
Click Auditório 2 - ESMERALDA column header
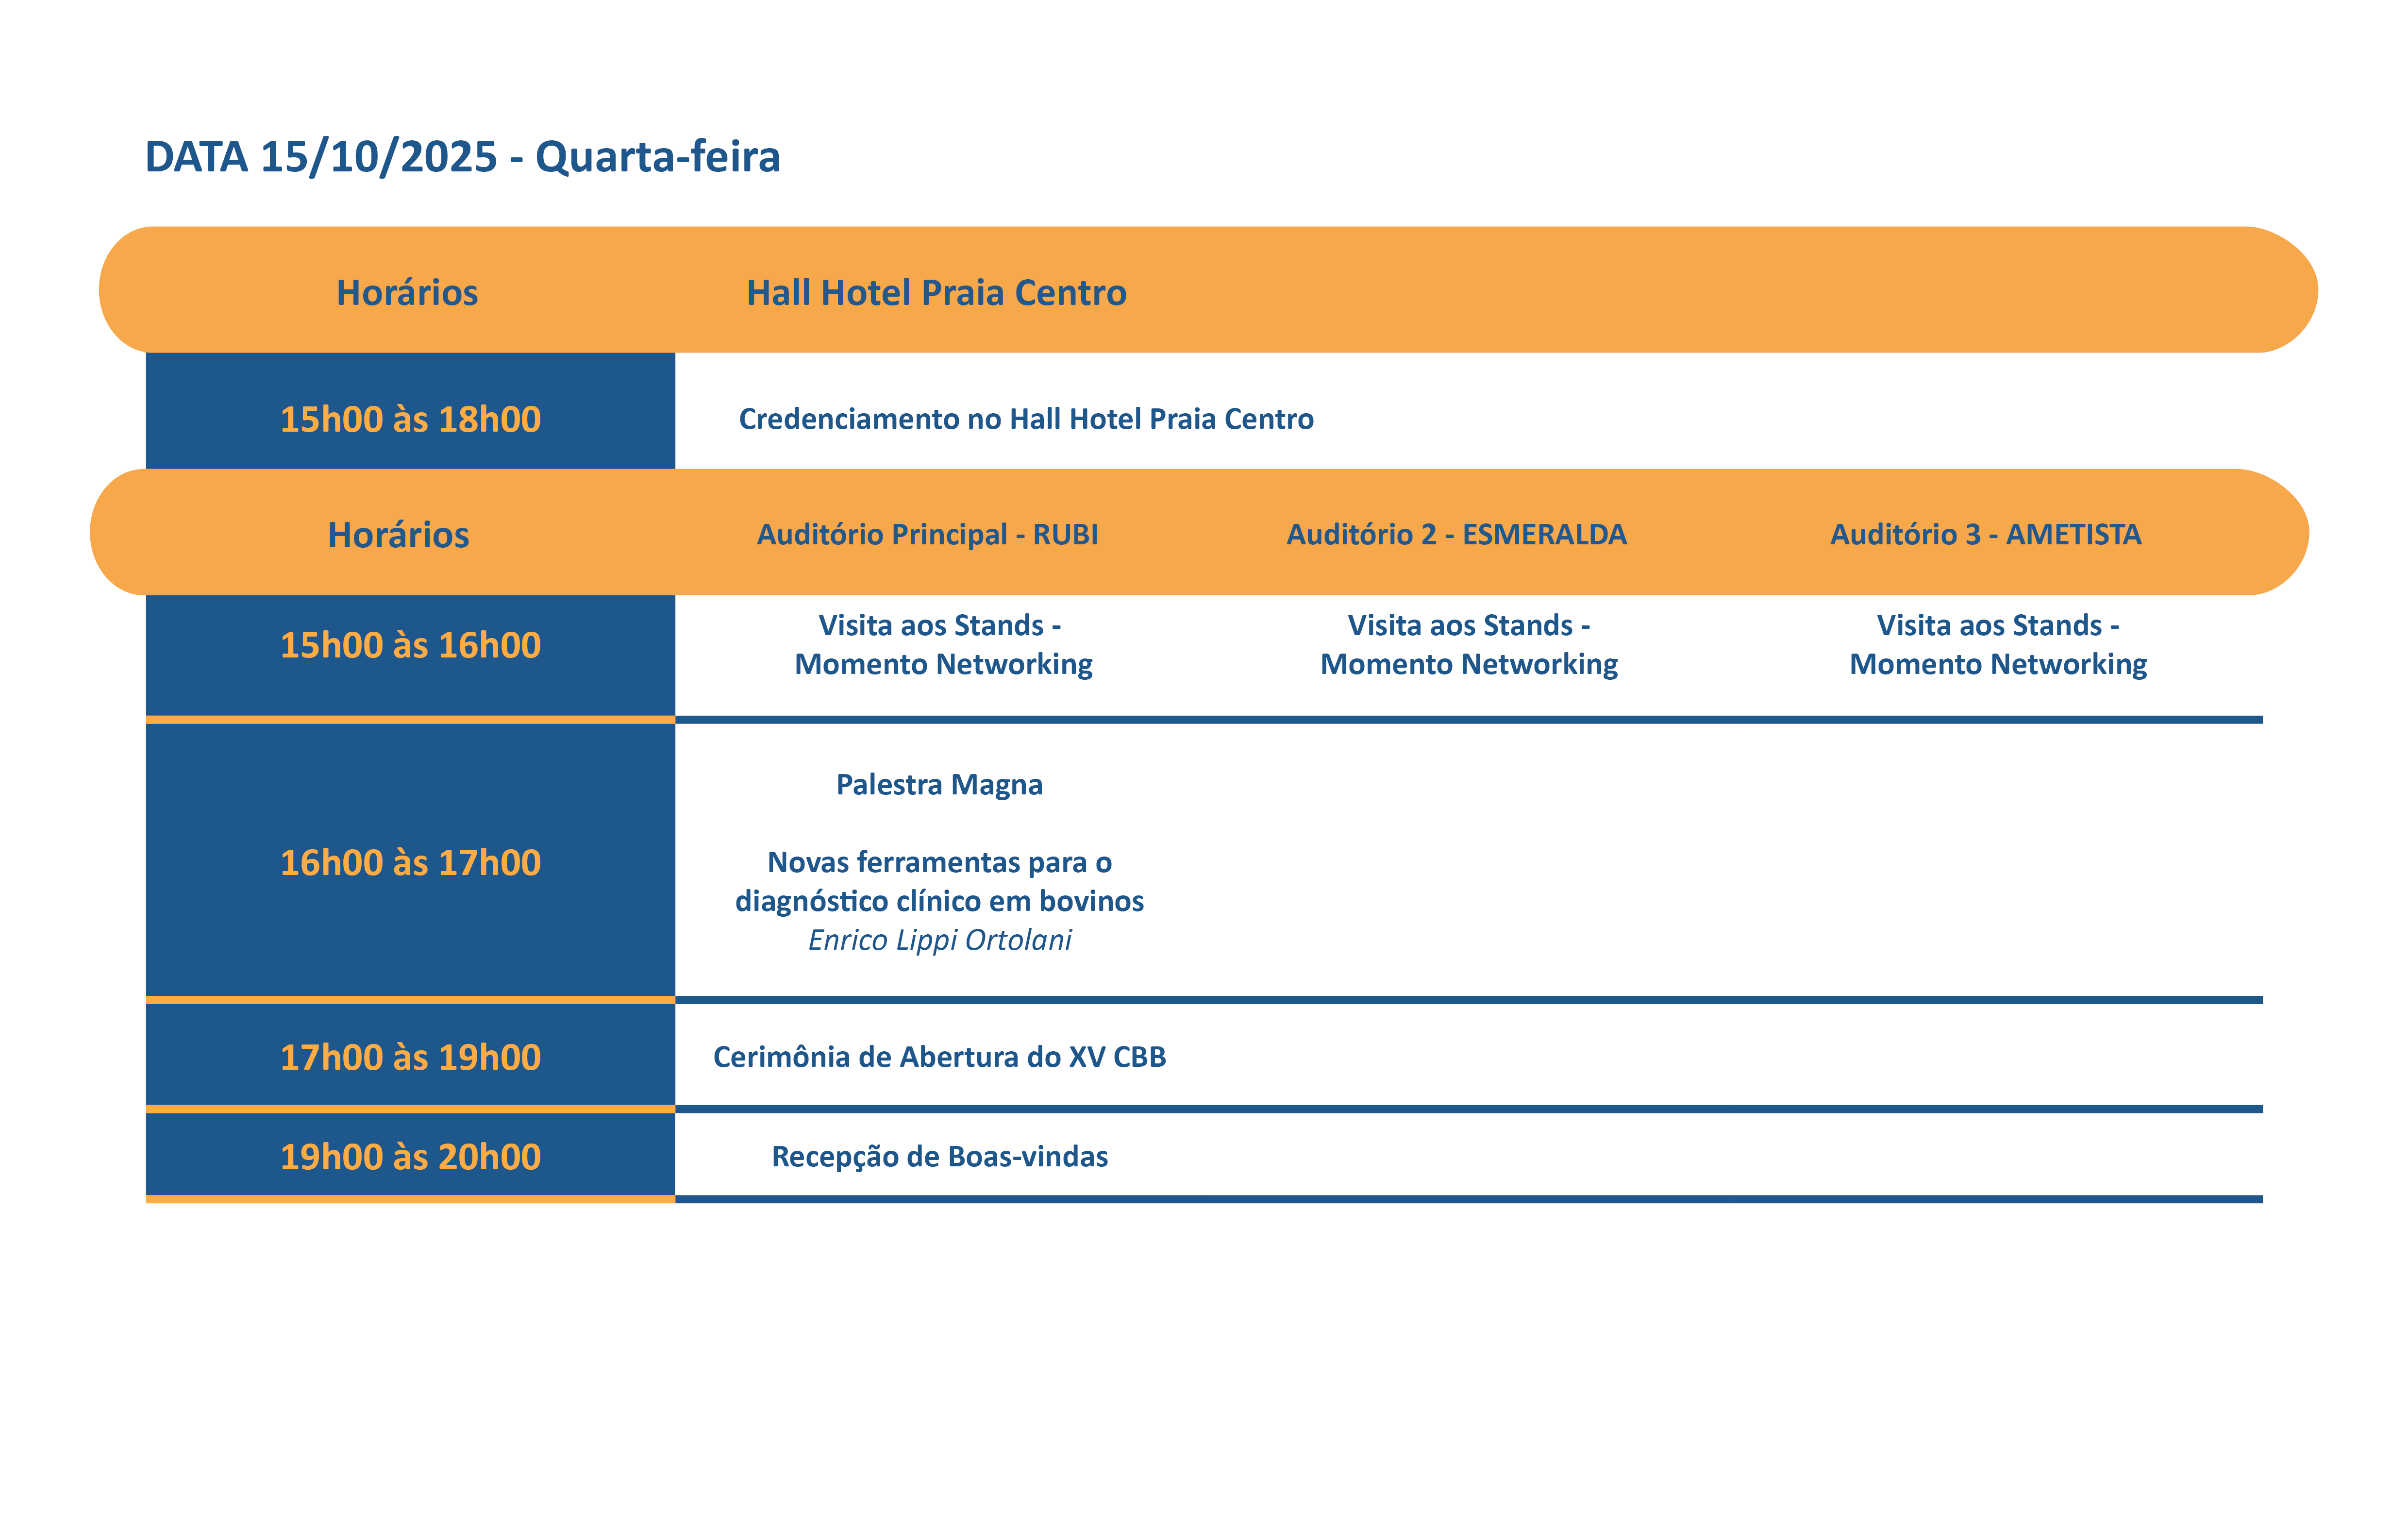pyautogui.click(x=1456, y=535)
